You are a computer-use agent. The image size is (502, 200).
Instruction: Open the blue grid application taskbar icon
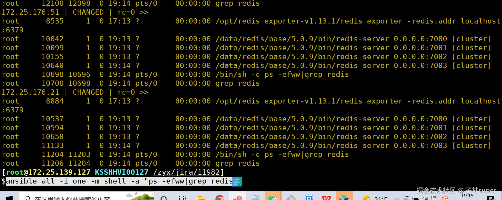pyautogui.click(x=309, y=198)
